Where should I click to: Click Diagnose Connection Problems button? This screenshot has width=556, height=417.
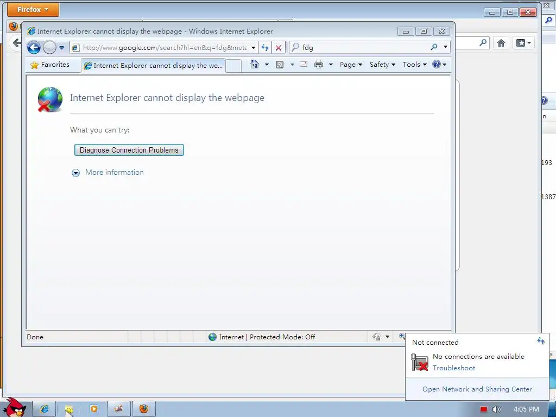point(129,150)
